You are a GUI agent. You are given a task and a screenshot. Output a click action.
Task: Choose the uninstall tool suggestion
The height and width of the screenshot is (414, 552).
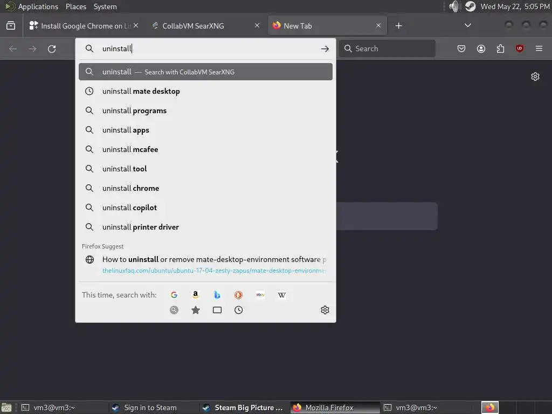[x=205, y=169]
